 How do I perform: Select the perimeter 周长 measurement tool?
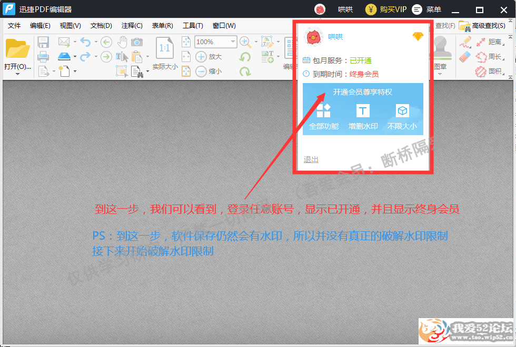[x=490, y=57]
